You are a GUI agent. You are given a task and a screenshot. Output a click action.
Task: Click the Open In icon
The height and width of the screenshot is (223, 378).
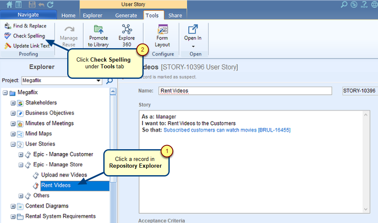pyautogui.click(x=193, y=29)
